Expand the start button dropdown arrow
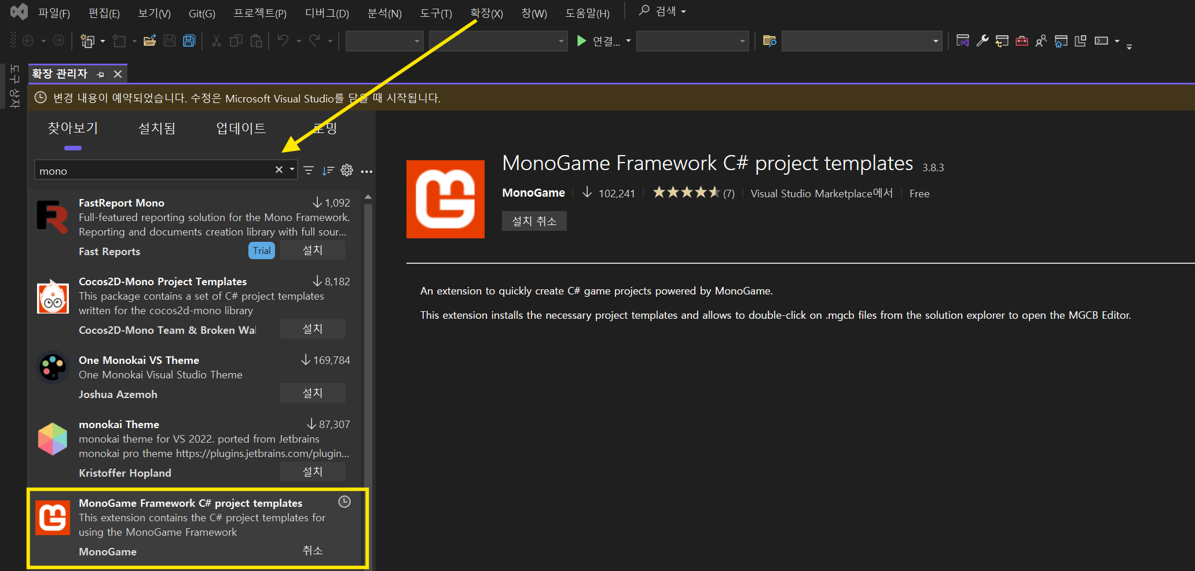Image resolution: width=1195 pixels, height=571 pixels. pyautogui.click(x=628, y=41)
